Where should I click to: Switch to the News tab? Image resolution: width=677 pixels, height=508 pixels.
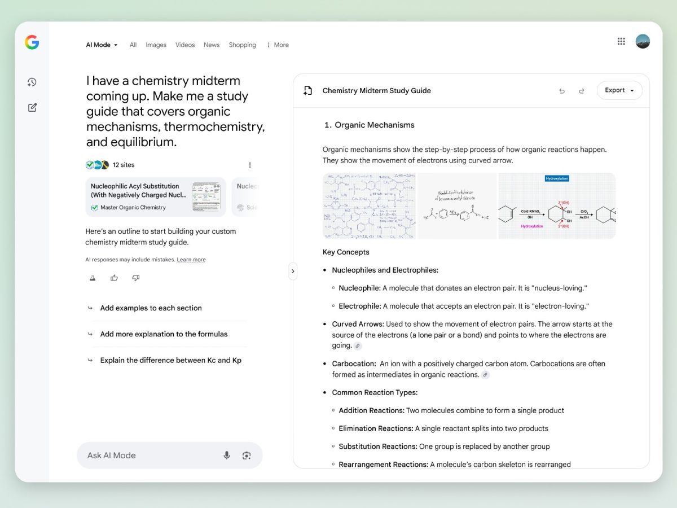[212, 45]
